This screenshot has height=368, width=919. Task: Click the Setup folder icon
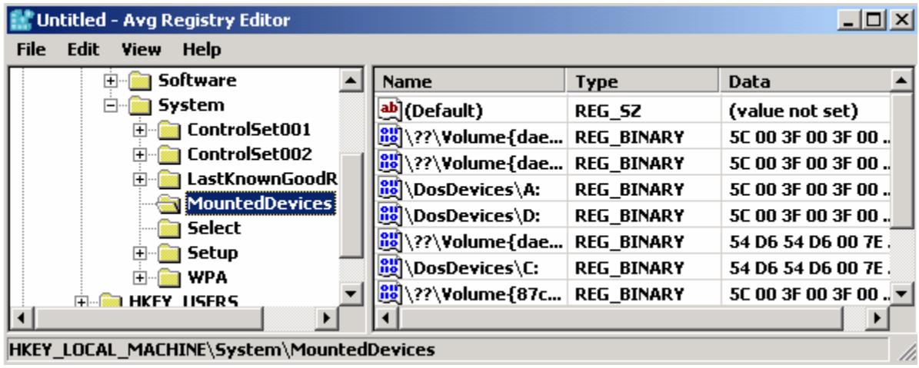tap(169, 254)
